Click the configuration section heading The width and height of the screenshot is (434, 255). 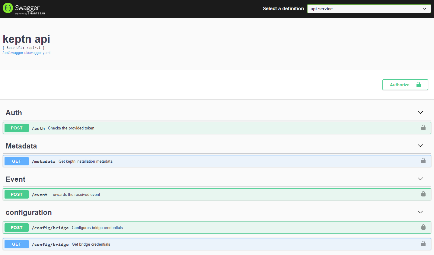coord(29,212)
